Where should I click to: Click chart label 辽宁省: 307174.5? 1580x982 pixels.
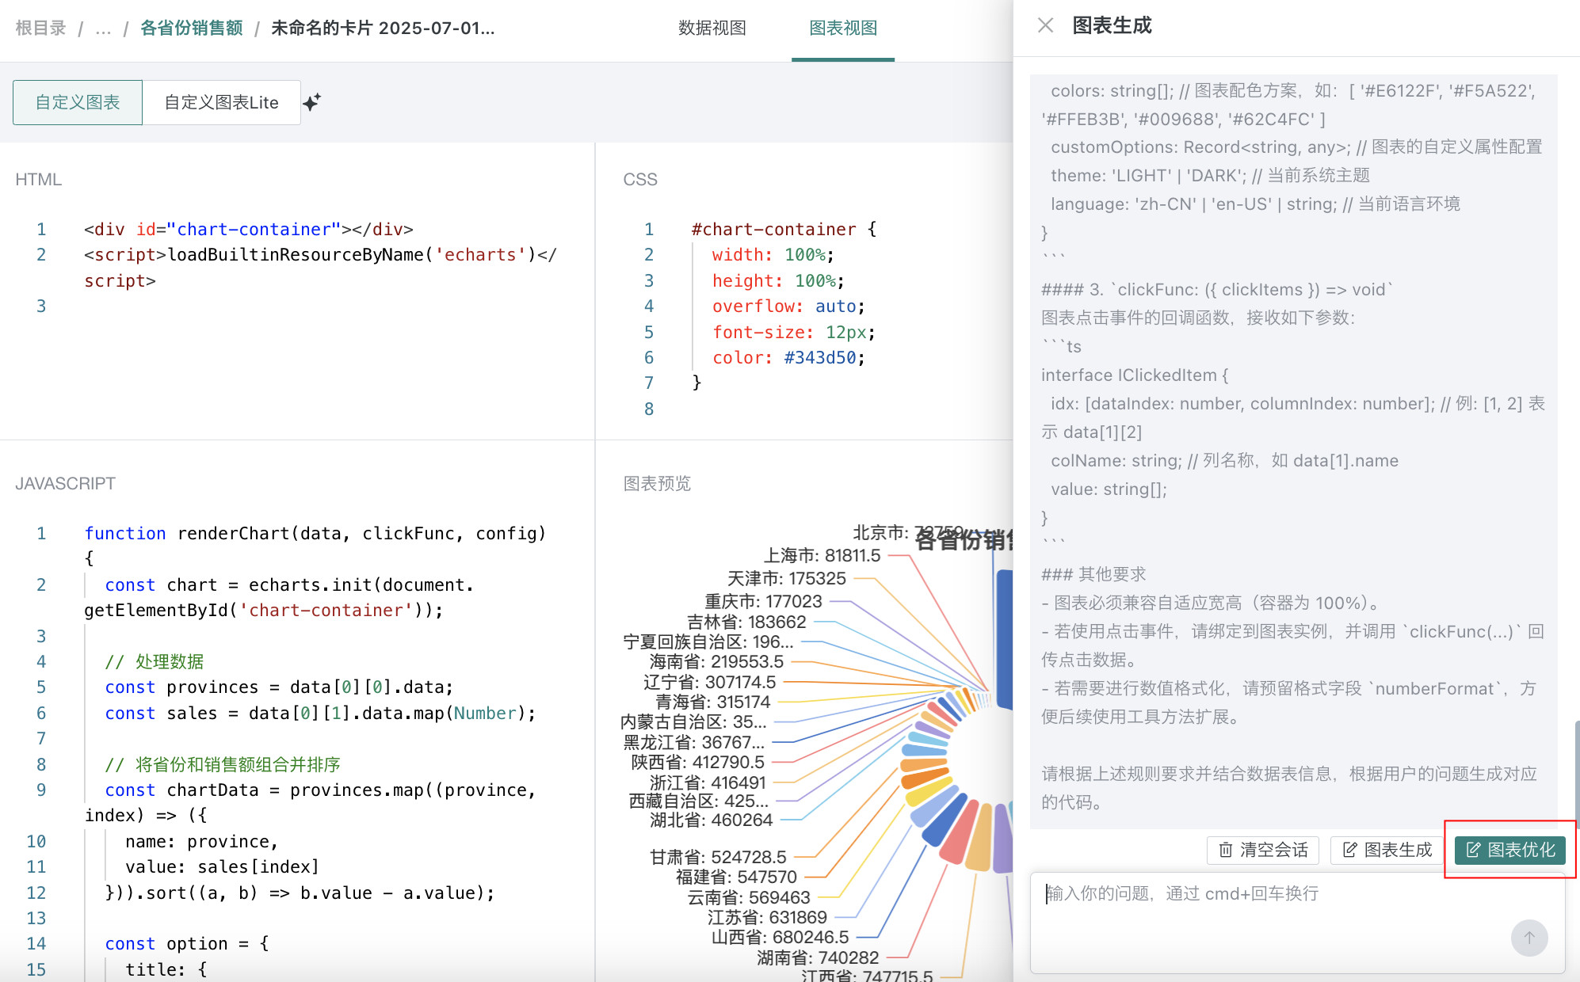710,682
